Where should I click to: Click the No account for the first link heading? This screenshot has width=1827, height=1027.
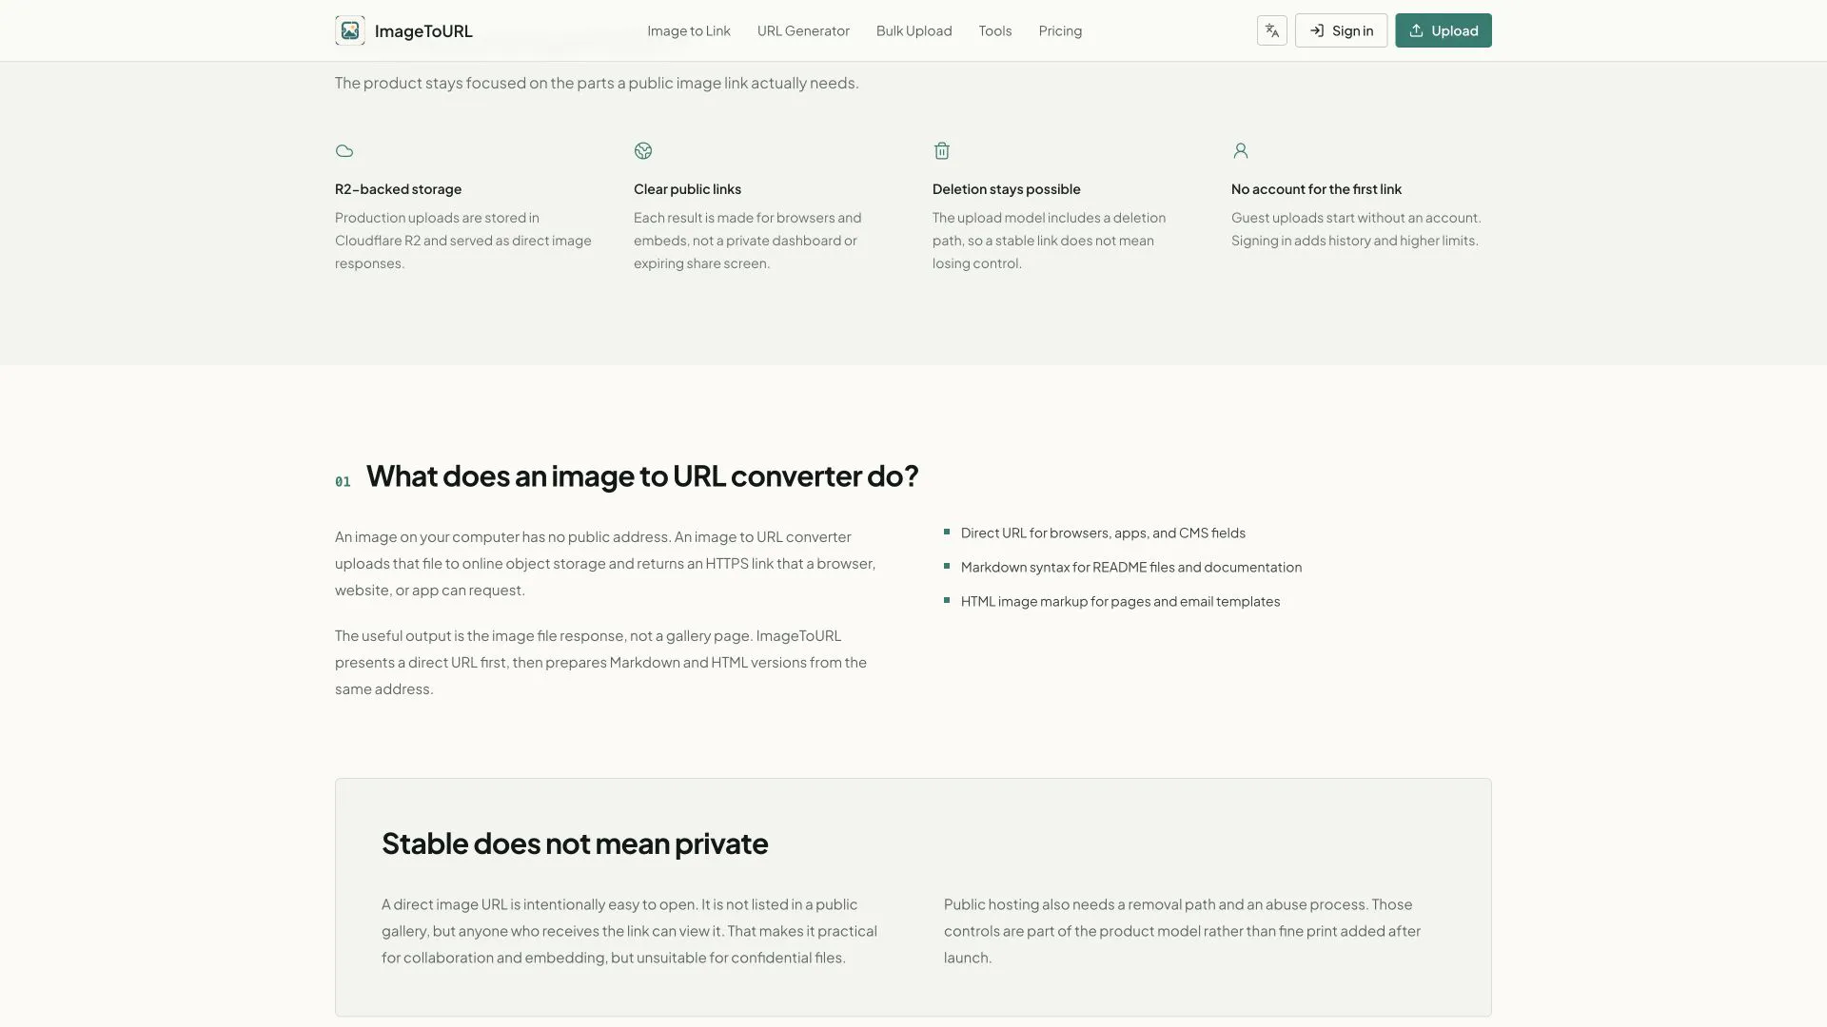coord(1316,189)
